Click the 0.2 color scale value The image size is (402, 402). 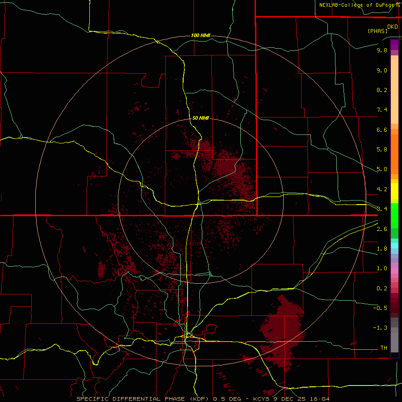382,289
